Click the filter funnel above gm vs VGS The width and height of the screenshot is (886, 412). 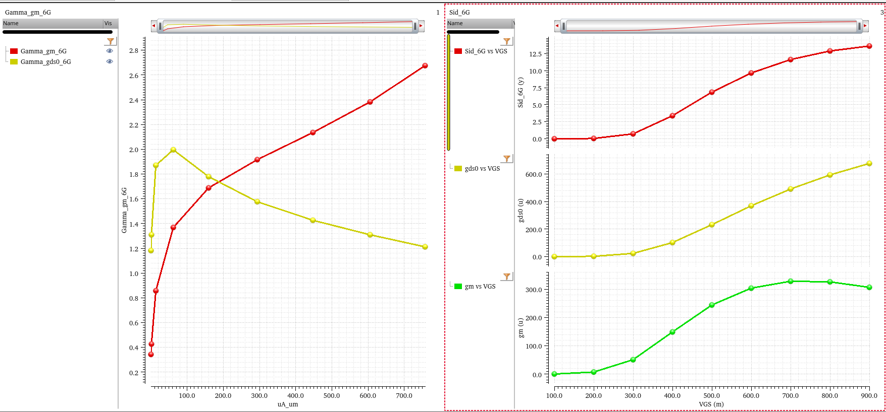coord(507,277)
